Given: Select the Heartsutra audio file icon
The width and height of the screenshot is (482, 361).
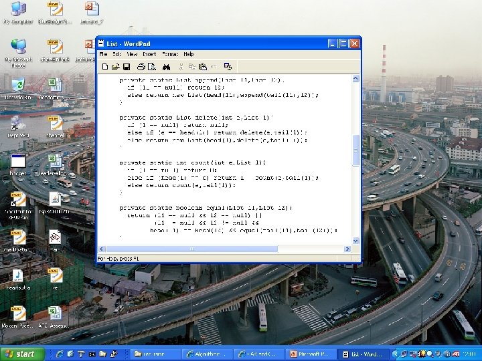Looking at the screenshot, I should tap(18, 279).
